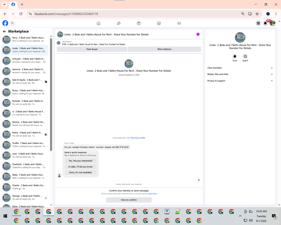Reload the page in Chrome
The image size is (281, 225).
point(21,14)
